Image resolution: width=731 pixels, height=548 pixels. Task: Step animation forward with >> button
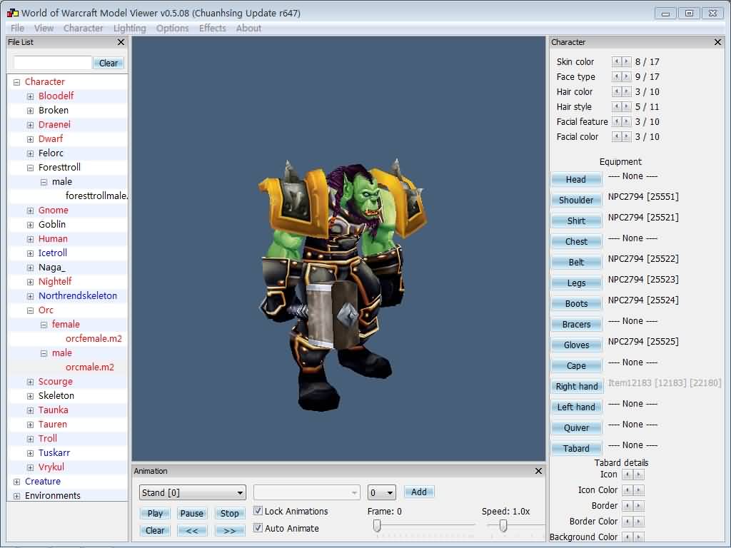pos(230,530)
